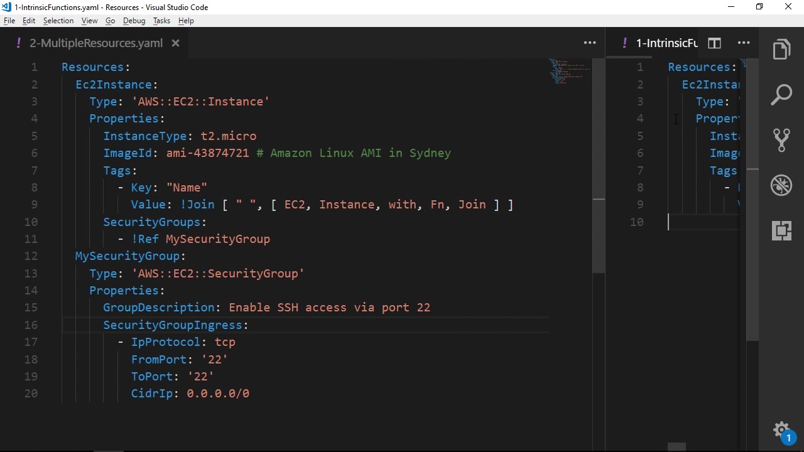Open the Manage settings gear
The width and height of the screenshot is (804, 452).
781,430
